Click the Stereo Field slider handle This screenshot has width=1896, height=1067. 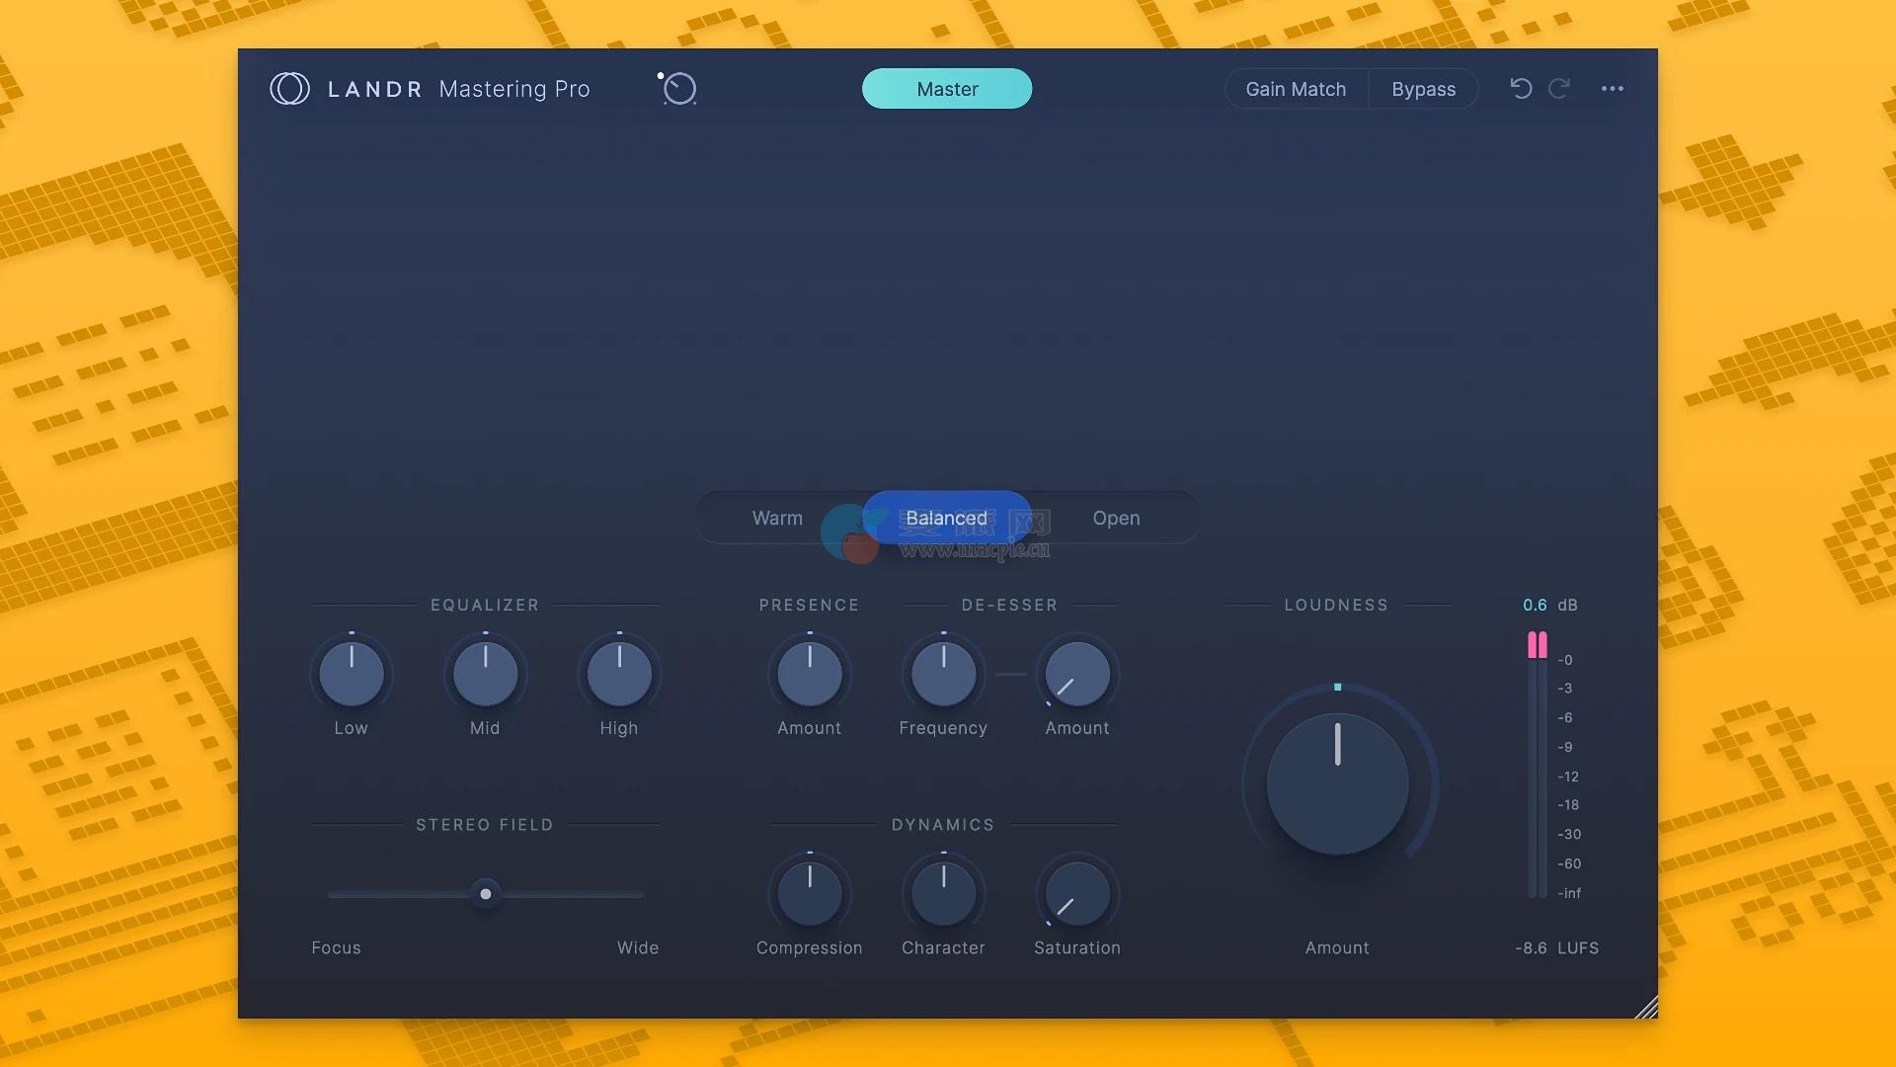pos(485,894)
